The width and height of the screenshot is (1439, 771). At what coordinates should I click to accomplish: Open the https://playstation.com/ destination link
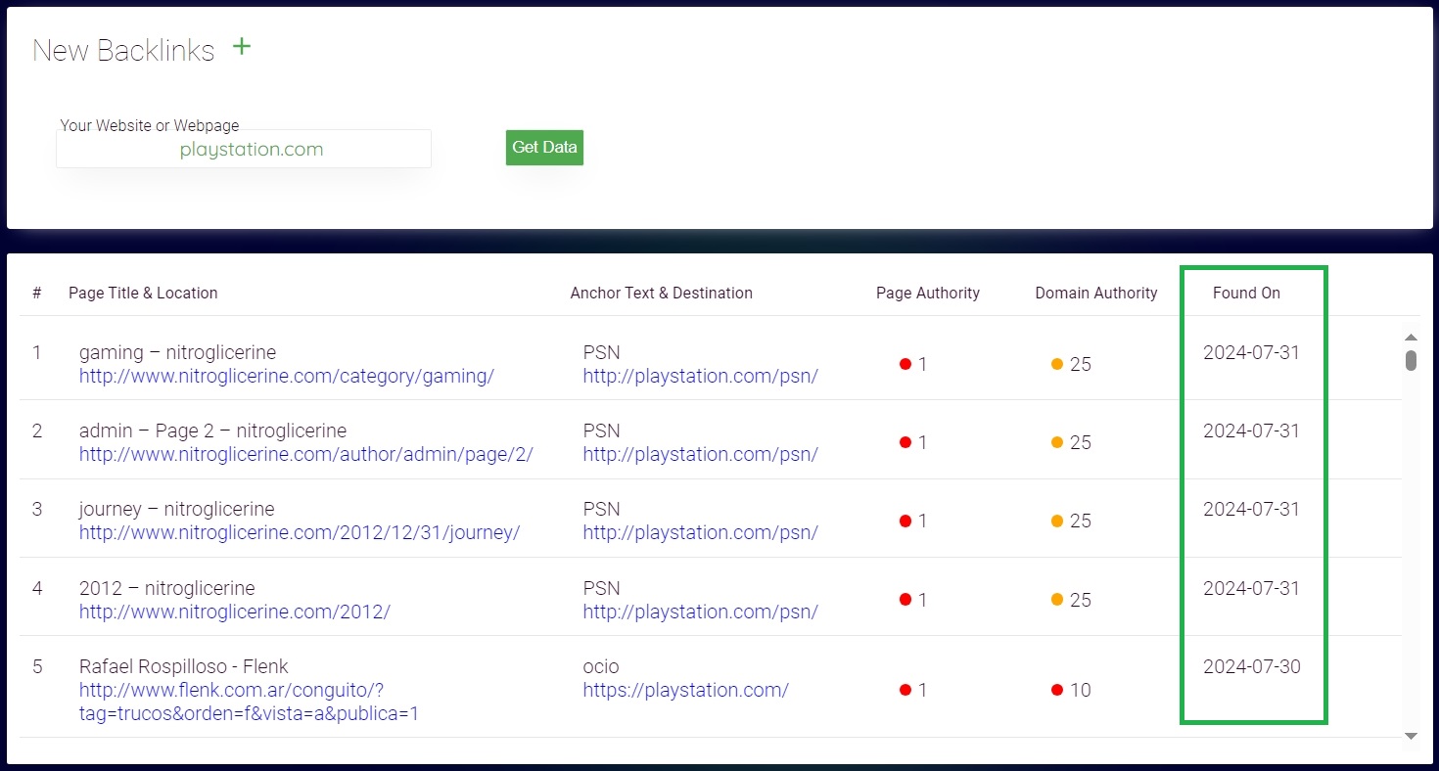685,690
